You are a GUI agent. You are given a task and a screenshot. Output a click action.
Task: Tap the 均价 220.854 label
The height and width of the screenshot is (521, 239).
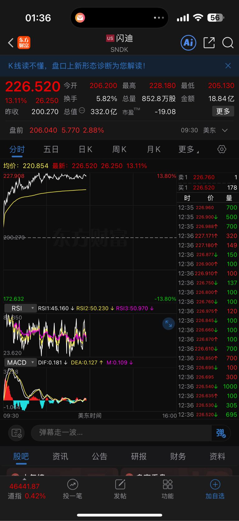coord(26,166)
